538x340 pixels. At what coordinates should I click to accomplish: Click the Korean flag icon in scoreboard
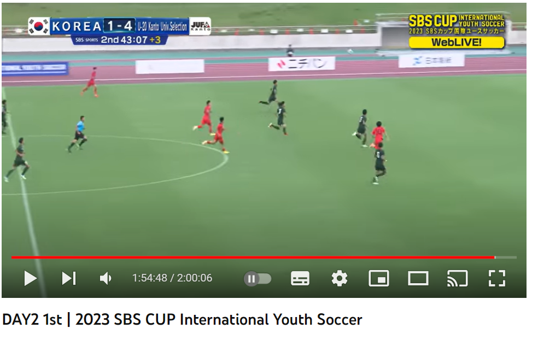pyautogui.click(x=39, y=26)
